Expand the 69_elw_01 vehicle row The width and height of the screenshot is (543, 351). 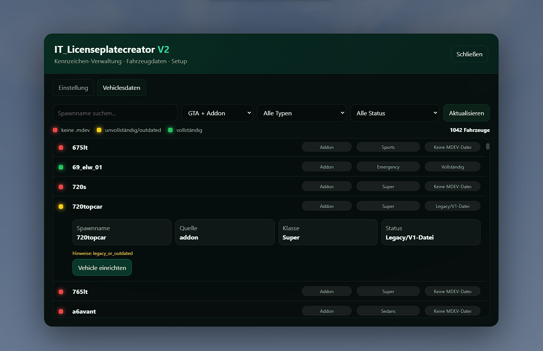click(269, 167)
